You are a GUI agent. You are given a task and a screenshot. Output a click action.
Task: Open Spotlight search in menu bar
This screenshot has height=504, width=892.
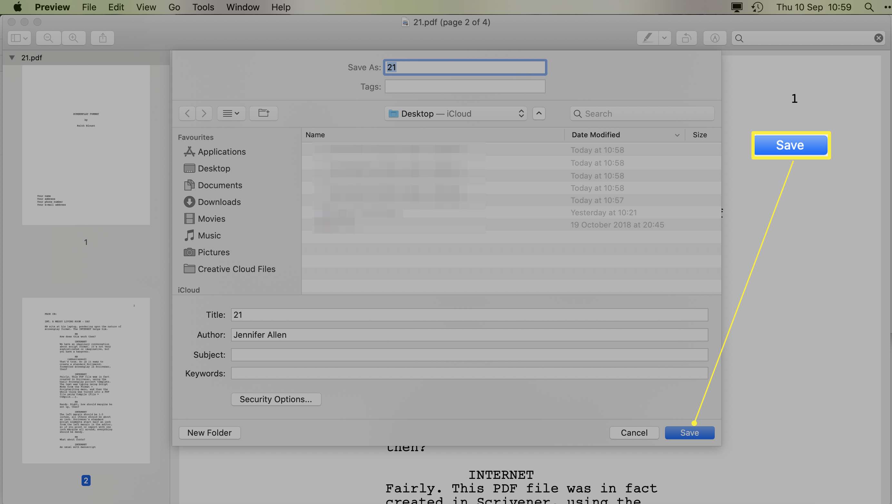coord(869,7)
